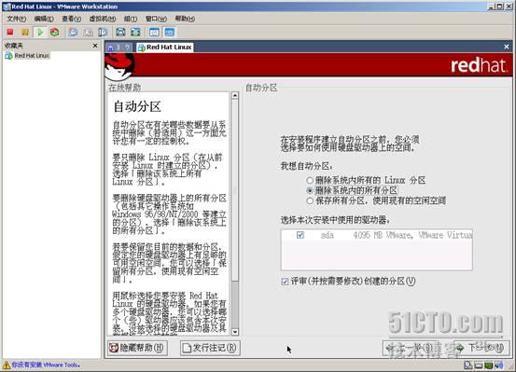The height and width of the screenshot is (372, 516).
Task: Click the Home tab icon
Action: click(110, 48)
